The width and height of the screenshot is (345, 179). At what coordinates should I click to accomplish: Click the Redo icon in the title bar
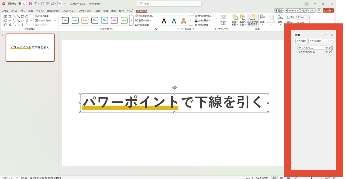click(x=43, y=4)
